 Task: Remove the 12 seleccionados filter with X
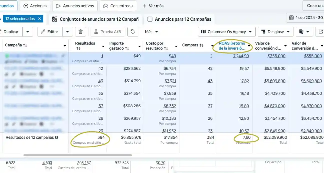pos(40,19)
